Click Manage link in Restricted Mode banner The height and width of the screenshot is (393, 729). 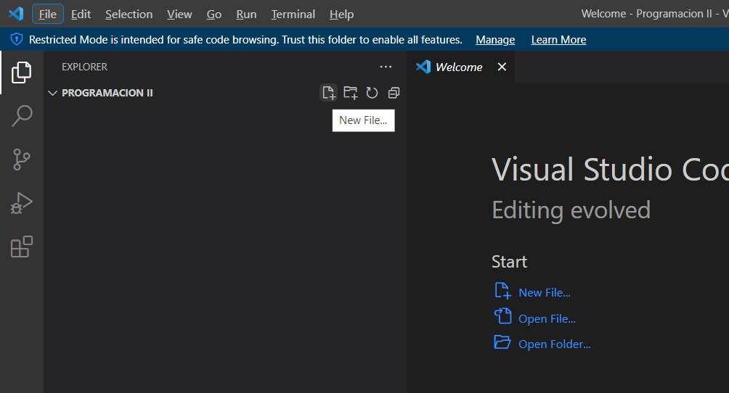point(495,40)
